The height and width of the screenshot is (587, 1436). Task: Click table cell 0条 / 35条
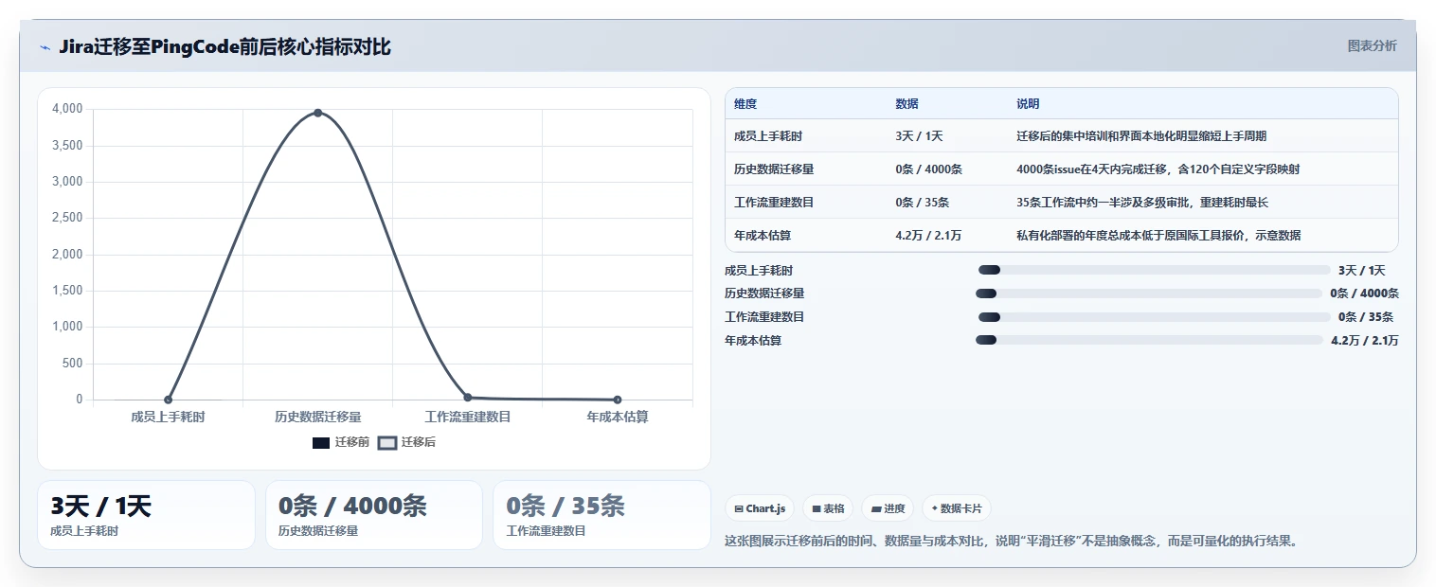click(923, 203)
